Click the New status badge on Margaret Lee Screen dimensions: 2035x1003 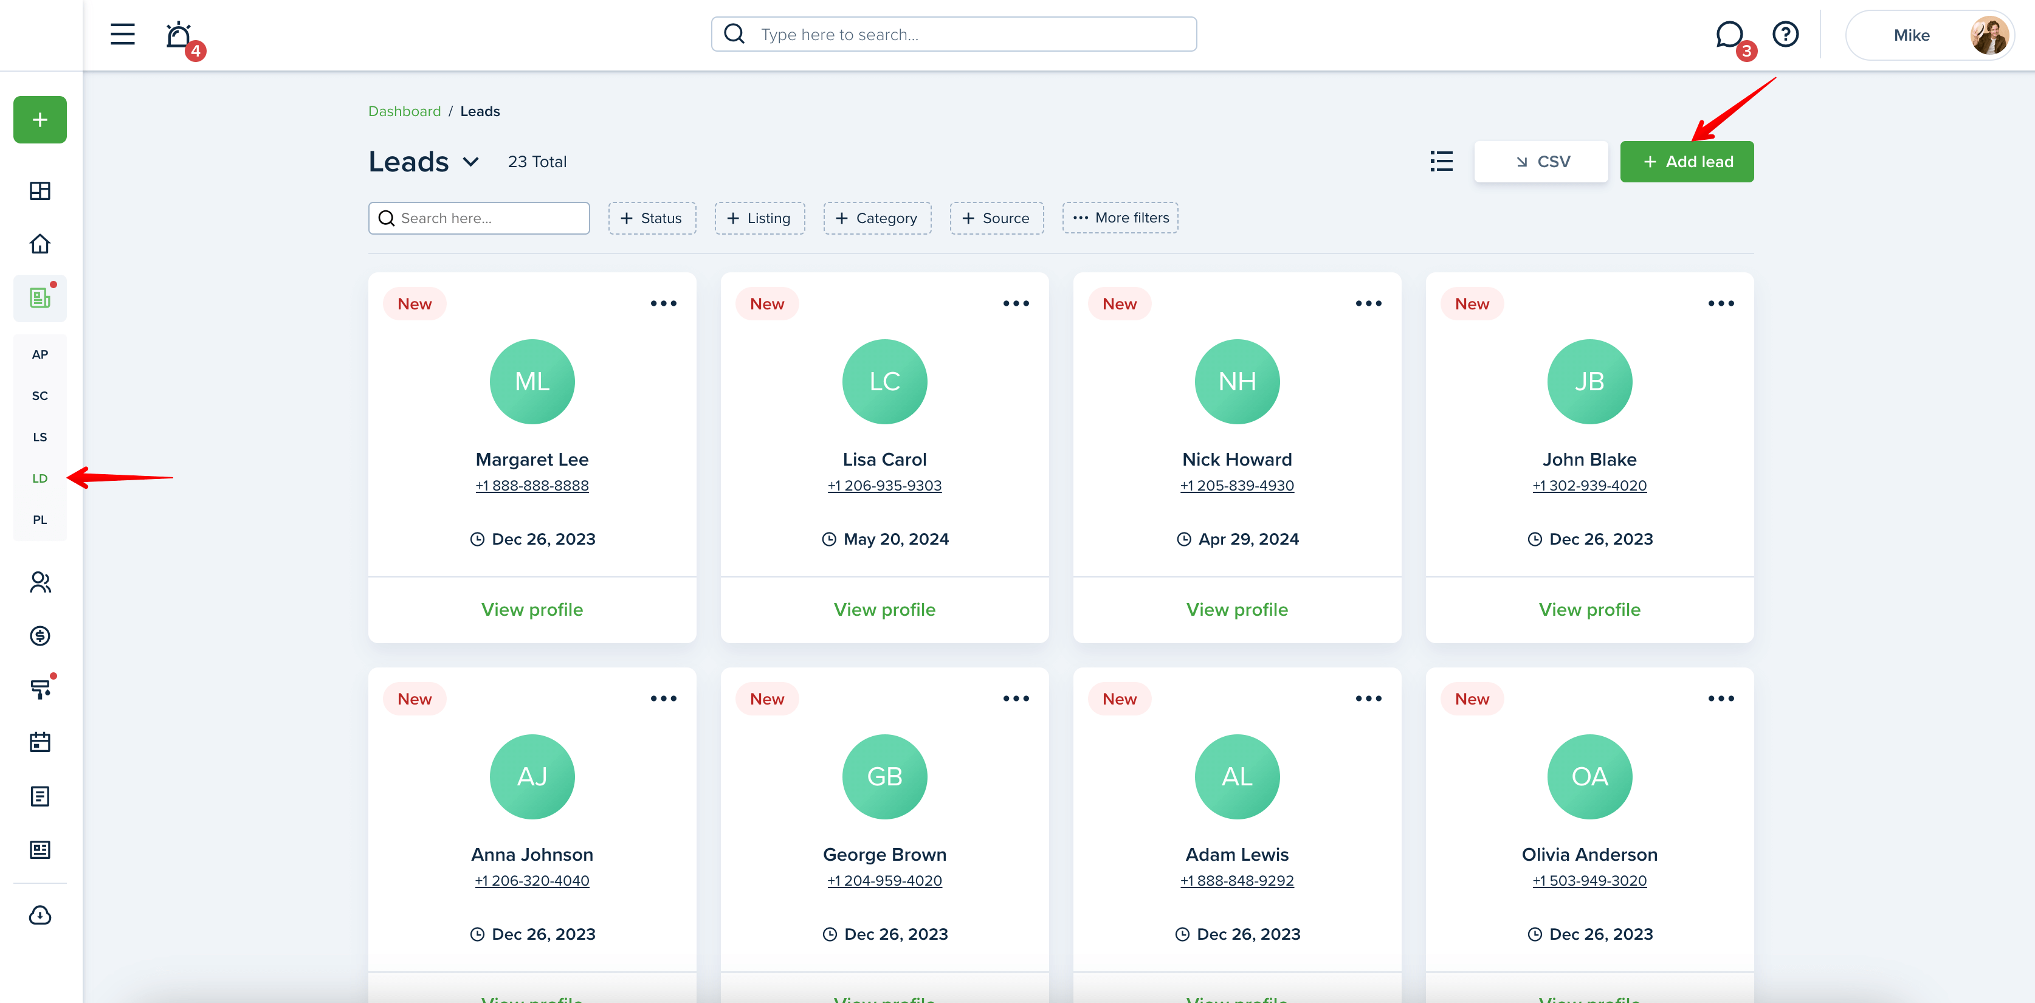(415, 303)
